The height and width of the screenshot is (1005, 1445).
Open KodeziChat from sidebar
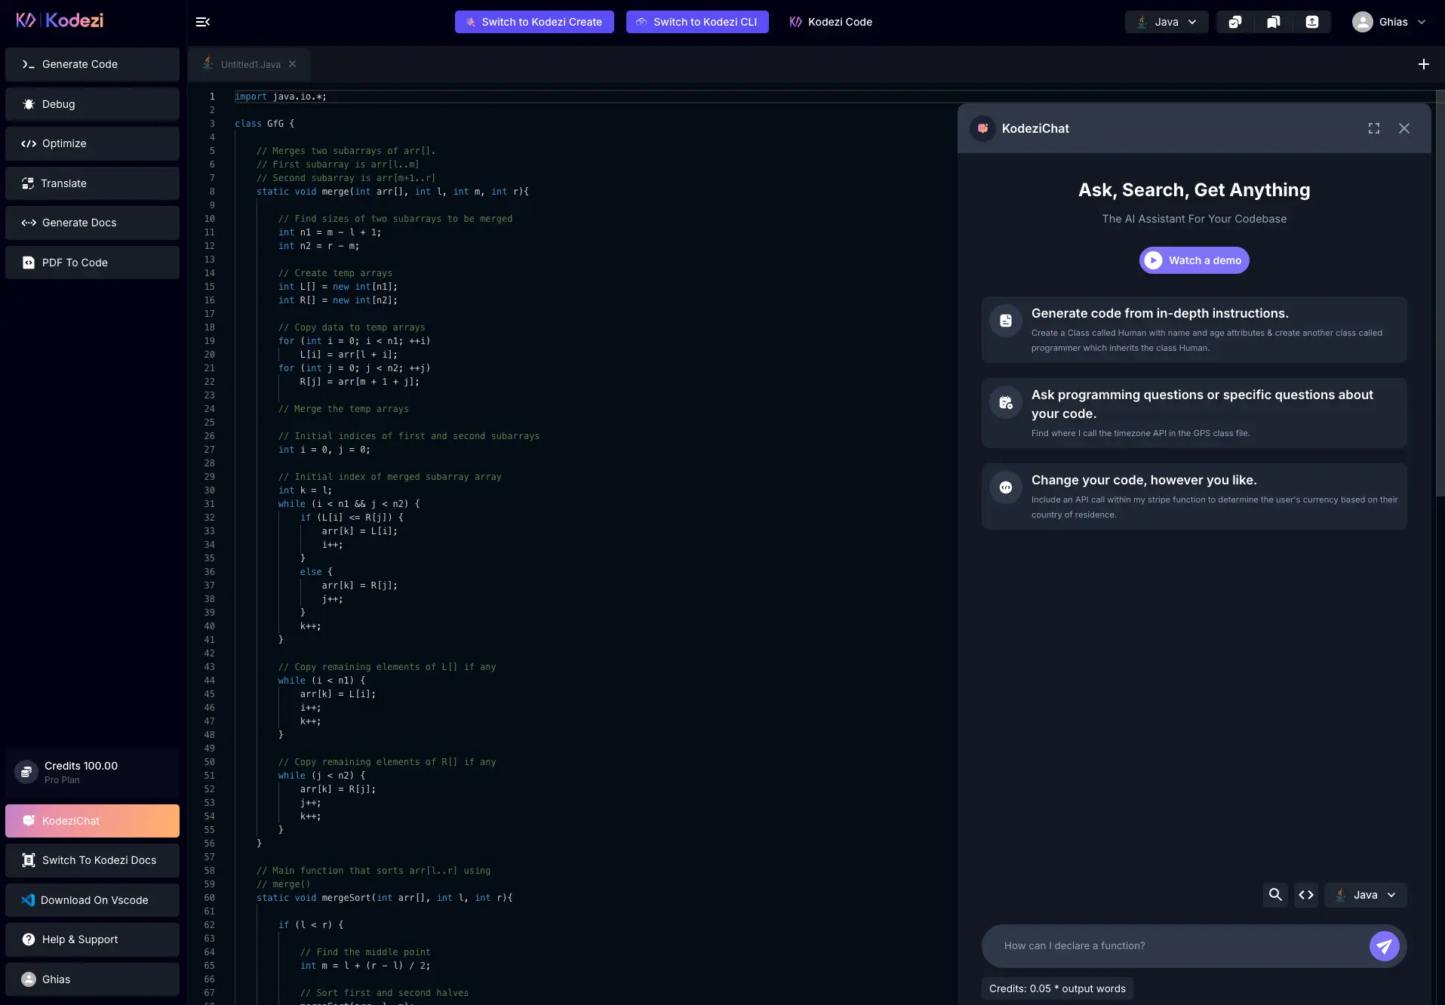coord(92,821)
